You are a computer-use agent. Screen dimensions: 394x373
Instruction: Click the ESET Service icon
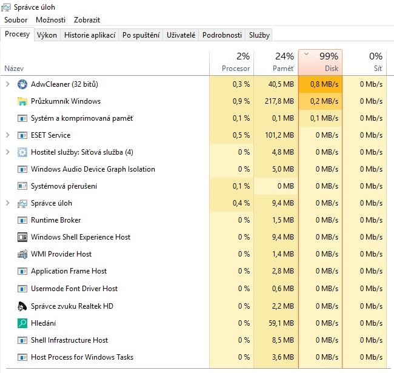pyautogui.click(x=22, y=135)
